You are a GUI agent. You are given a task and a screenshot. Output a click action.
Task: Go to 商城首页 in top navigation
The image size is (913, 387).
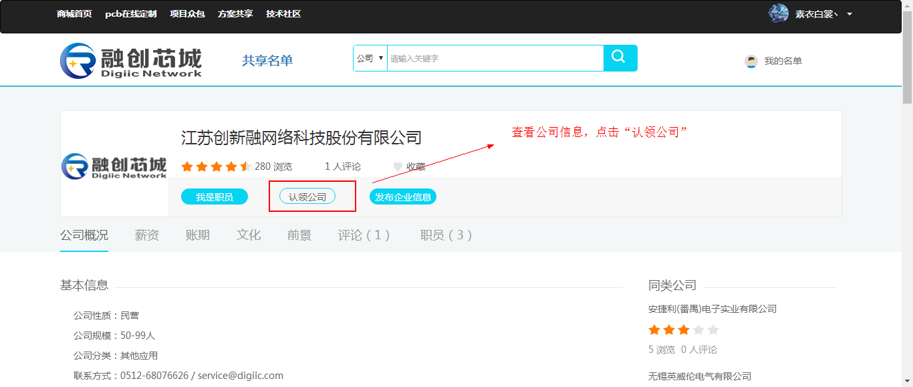pos(75,13)
